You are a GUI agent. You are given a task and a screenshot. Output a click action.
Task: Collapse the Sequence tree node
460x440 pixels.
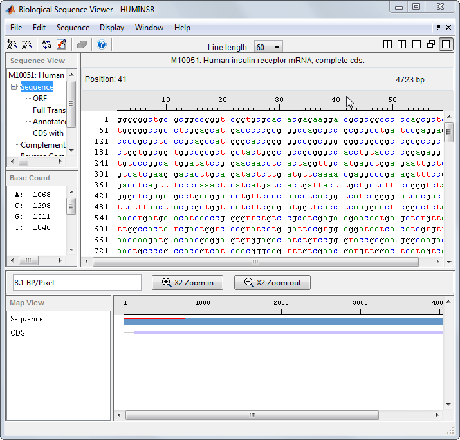click(14, 87)
